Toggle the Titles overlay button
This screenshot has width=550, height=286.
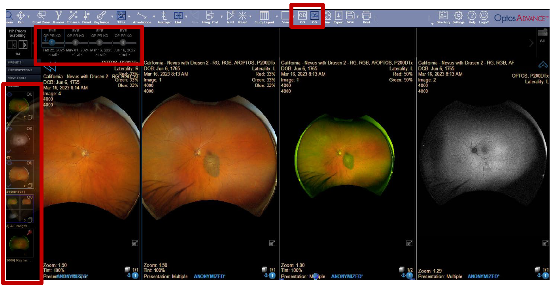[x=121, y=15]
